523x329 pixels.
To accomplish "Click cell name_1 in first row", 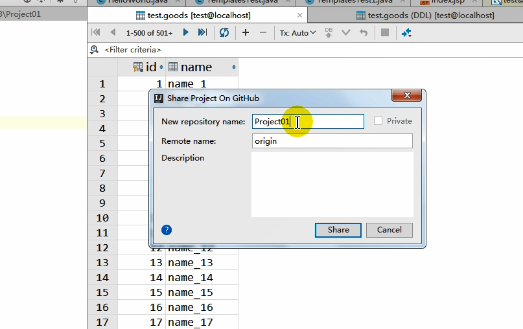I will [202, 84].
